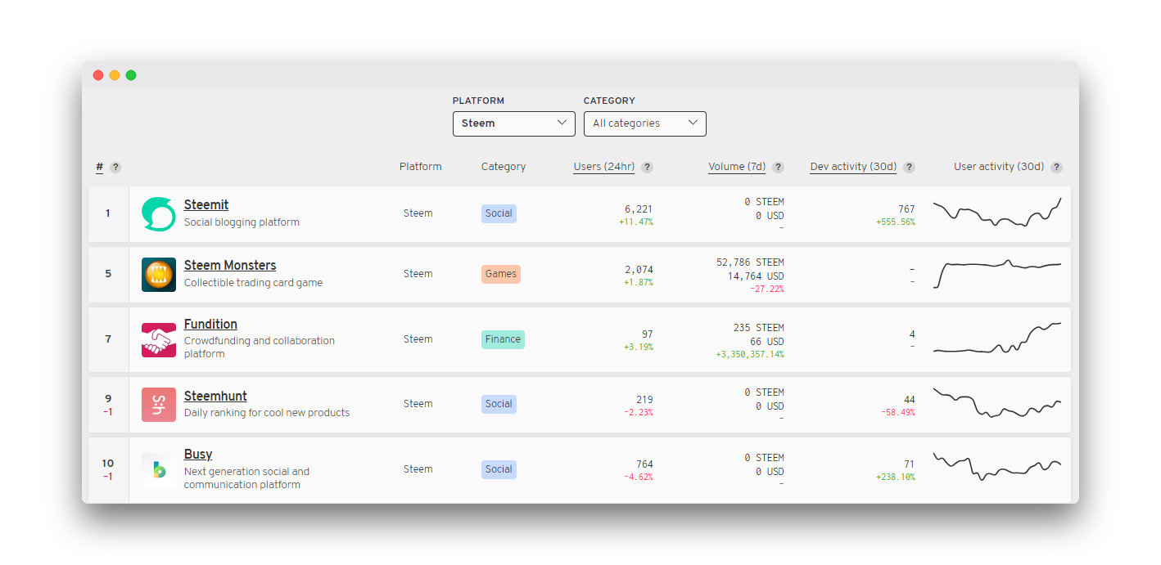Click the 235 STEEM volume value
The image size is (1161, 565).
758,328
